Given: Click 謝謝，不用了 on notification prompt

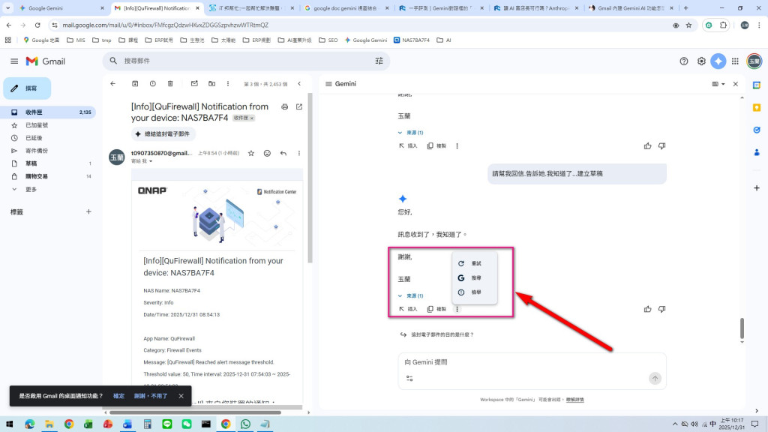Looking at the screenshot, I should [x=151, y=396].
